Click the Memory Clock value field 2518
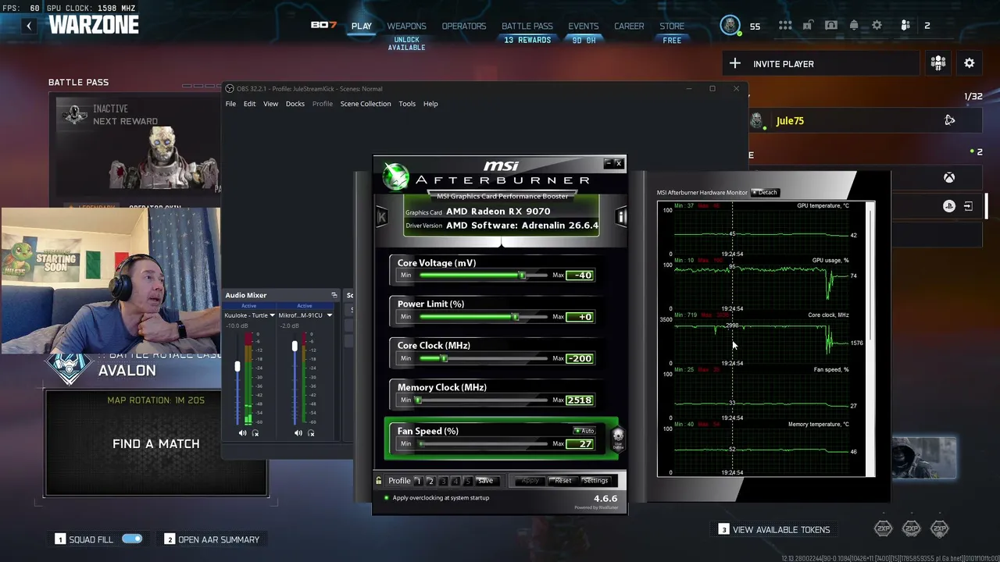1000x562 pixels. [x=579, y=400]
